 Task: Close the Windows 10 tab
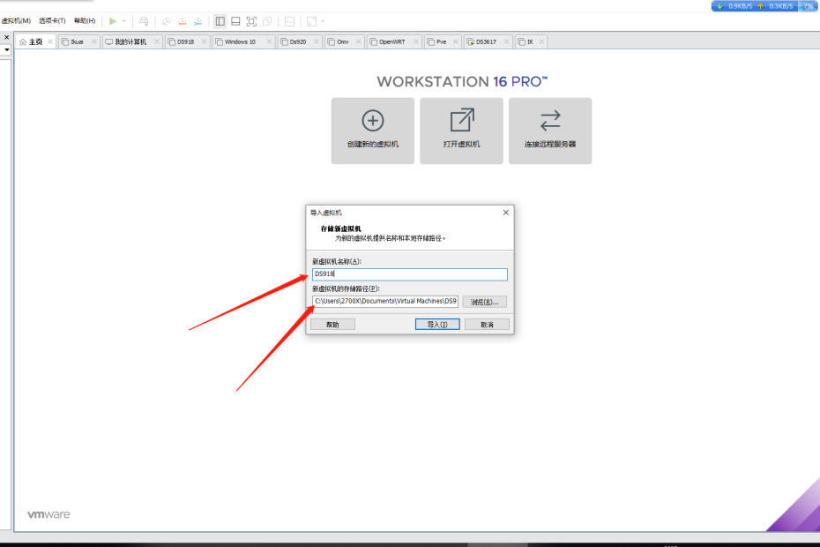[269, 41]
